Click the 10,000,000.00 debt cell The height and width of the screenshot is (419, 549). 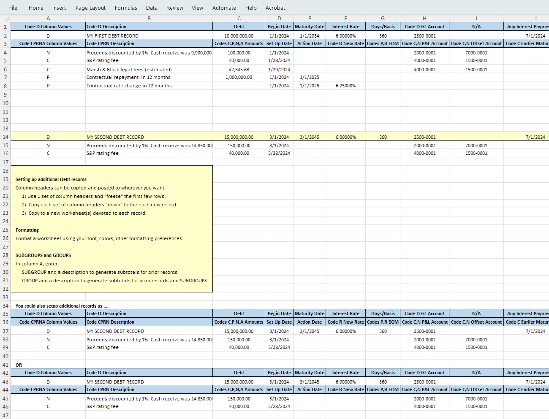(239, 35)
